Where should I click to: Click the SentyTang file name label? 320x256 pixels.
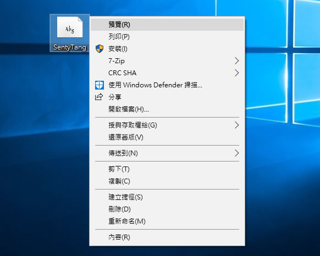(70, 47)
